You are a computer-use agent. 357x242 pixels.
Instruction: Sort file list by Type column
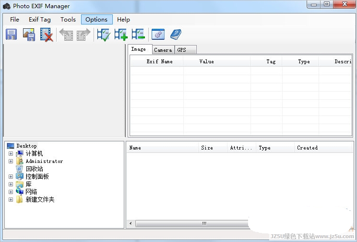[275, 148]
